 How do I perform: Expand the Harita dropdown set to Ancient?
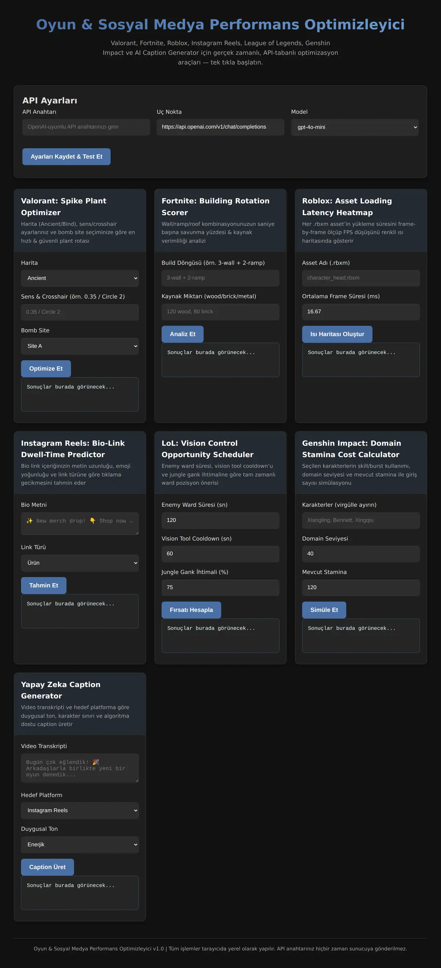click(80, 278)
